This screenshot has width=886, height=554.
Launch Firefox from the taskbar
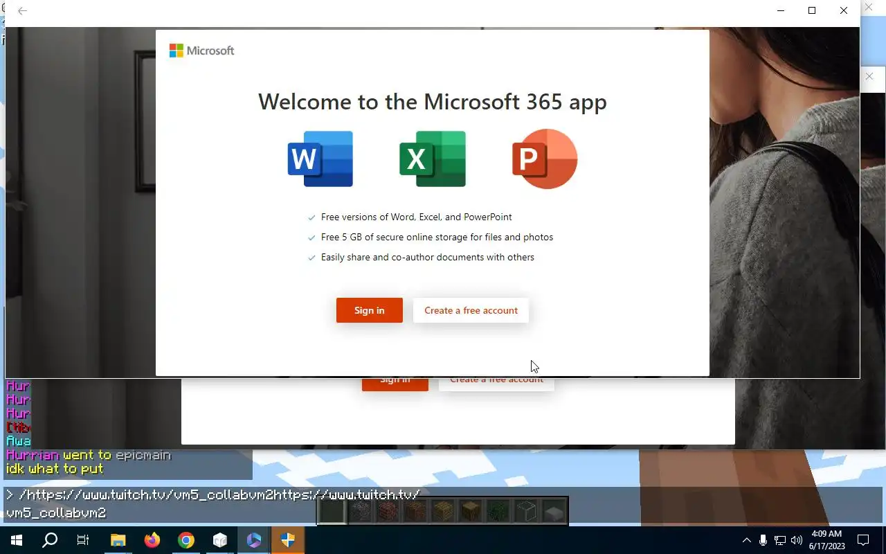click(152, 540)
